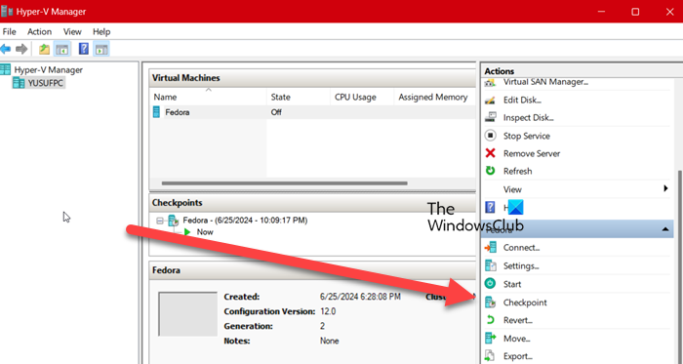Click the Generation value '2'

322,326
